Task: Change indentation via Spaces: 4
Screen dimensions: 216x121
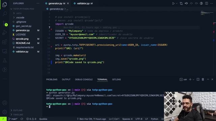Action: pos(127,119)
